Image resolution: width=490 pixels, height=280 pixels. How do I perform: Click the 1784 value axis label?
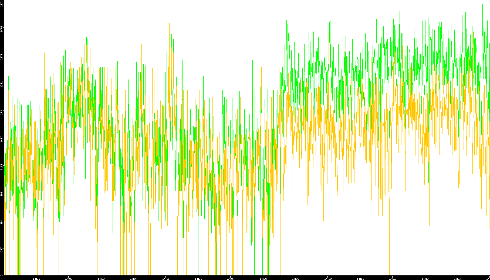point(2,112)
